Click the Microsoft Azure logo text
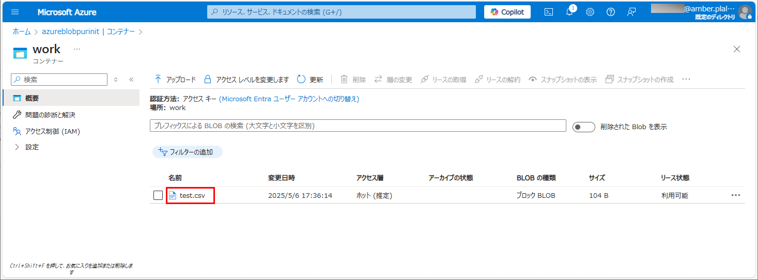Image resolution: width=758 pixels, height=280 pixels. point(67,12)
